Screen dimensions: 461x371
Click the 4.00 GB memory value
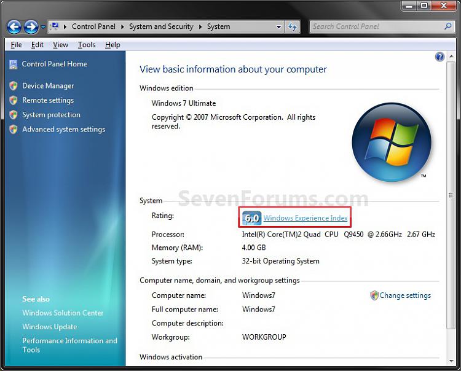[x=254, y=248]
